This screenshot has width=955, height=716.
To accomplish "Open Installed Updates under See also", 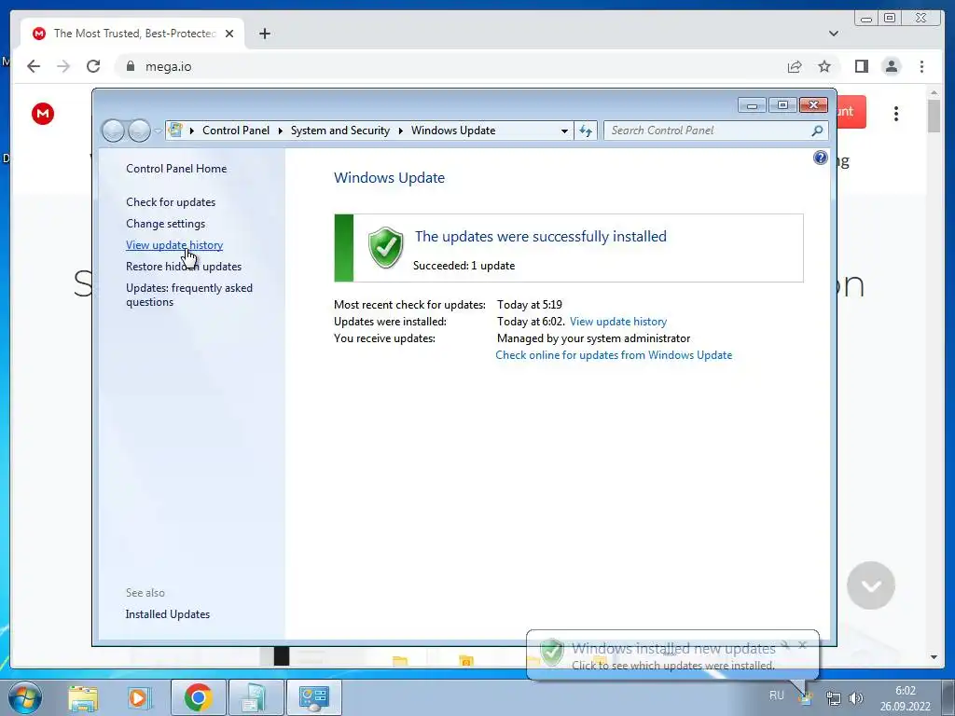I will pyautogui.click(x=168, y=614).
